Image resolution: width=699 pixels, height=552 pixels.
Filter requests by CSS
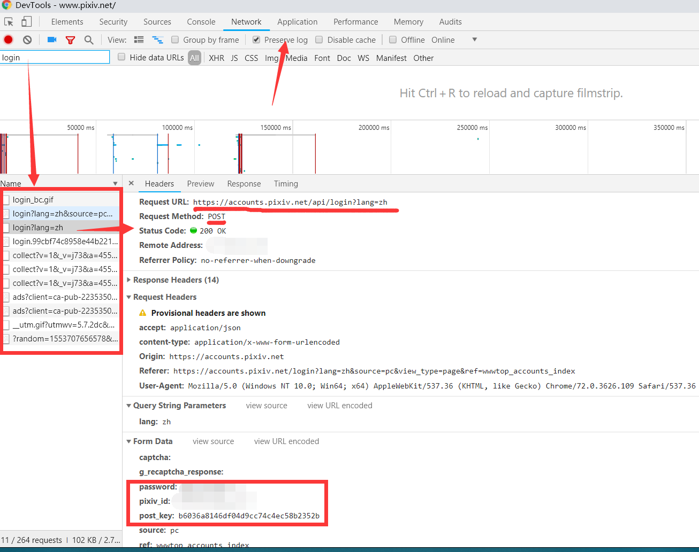coord(252,58)
